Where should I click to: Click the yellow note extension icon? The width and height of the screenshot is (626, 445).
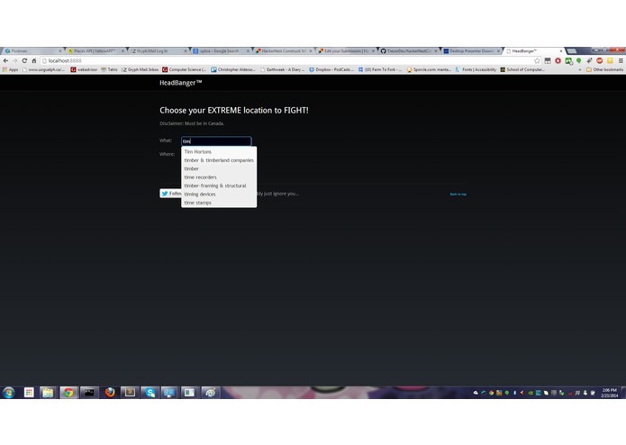(x=610, y=60)
